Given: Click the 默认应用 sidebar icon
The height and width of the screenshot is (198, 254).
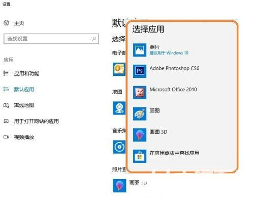Looking at the screenshot, I should (x=6, y=89).
